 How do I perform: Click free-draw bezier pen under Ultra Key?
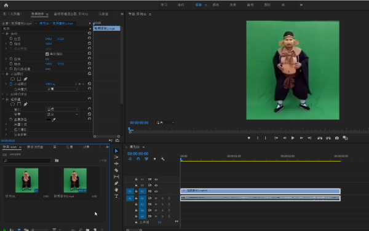coord(25,104)
